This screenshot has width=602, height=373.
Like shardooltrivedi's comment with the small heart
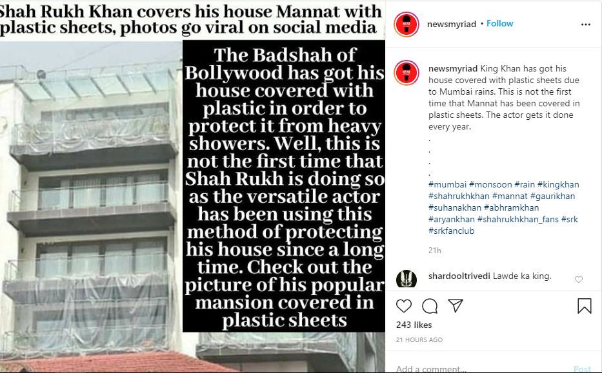(579, 280)
